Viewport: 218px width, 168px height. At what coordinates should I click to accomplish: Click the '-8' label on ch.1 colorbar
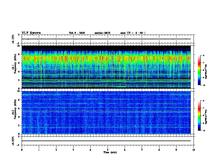click(x=203, y=70)
